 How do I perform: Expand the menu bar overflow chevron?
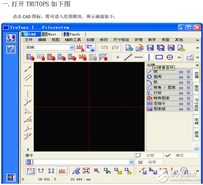pos(197,40)
